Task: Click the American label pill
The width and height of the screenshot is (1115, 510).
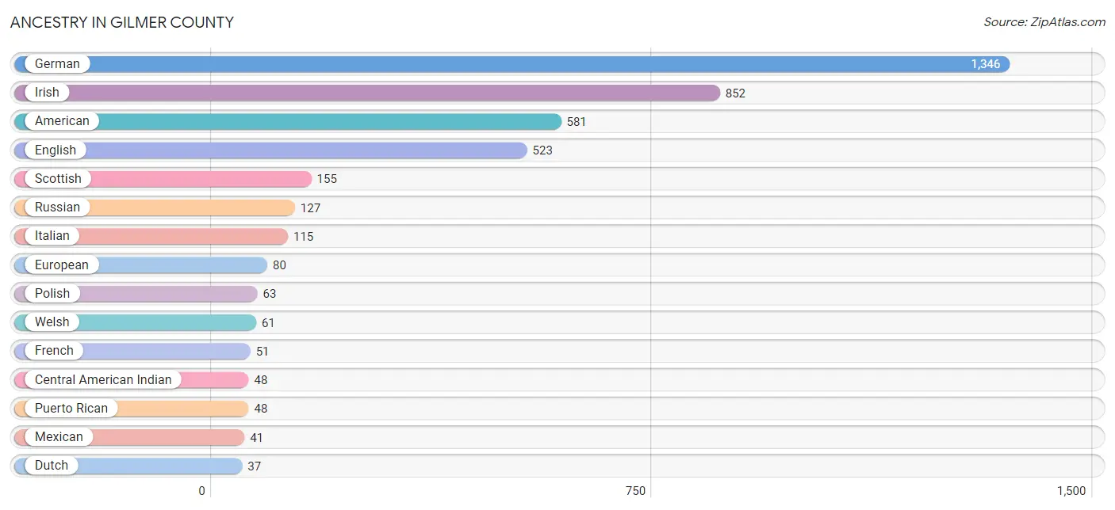Action: click(x=62, y=121)
